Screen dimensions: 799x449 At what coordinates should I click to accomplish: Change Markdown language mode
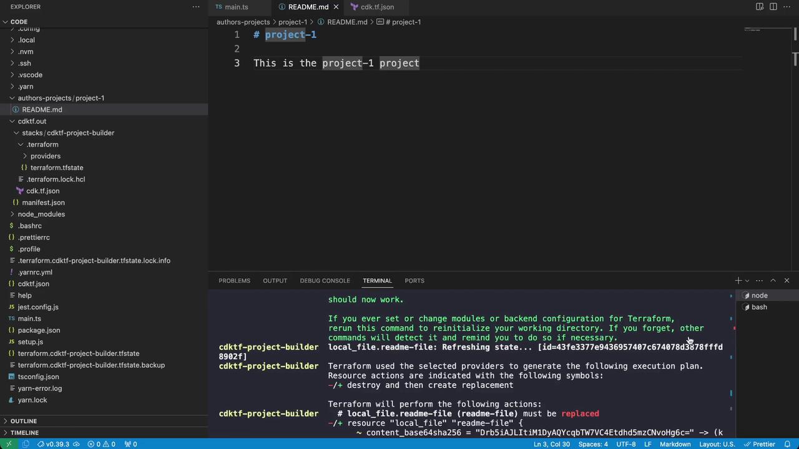tap(675, 444)
